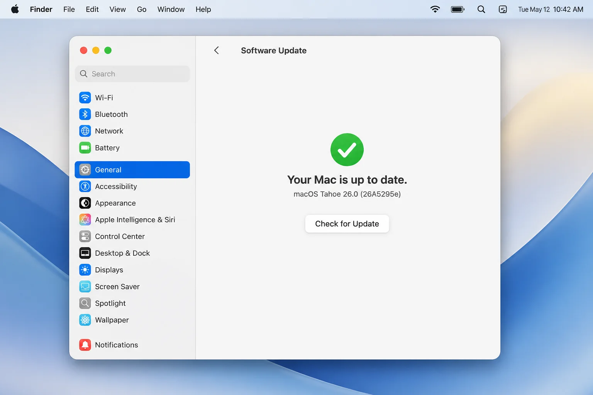Image resolution: width=593 pixels, height=395 pixels.
Task: Click the Check for Update button
Action: pyautogui.click(x=347, y=224)
